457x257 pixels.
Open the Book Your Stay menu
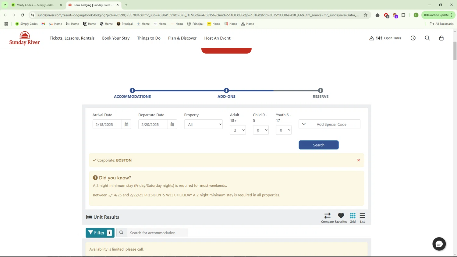(x=116, y=38)
